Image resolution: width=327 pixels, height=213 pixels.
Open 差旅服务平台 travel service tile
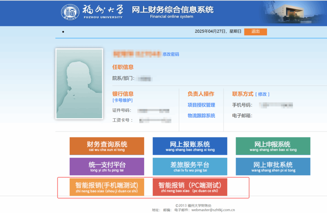click(x=190, y=166)
